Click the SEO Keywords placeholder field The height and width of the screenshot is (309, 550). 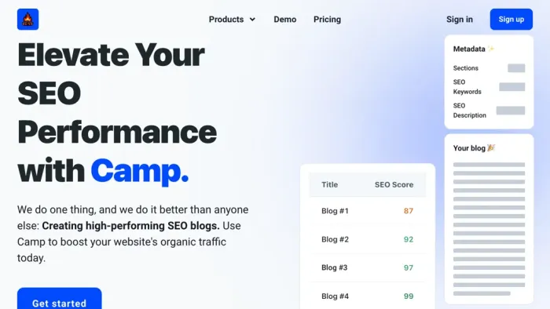pos(512,87)
